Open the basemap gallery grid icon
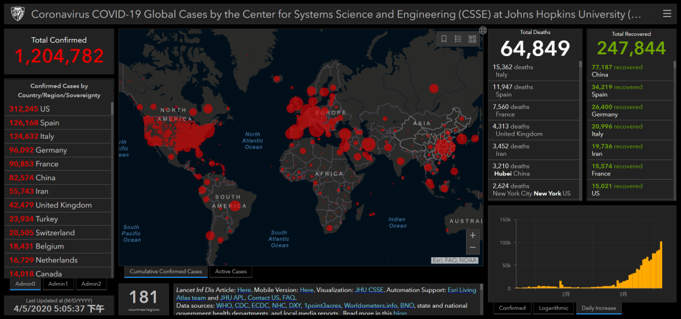 pyautogui.click(x=472, y=39)
